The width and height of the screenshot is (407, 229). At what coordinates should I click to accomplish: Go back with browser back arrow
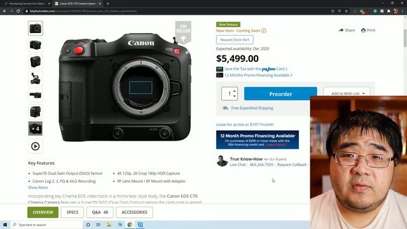[x=4, y=11]
